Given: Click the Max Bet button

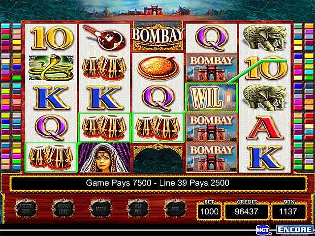Looking at the screenshot, I should pyautogui.click(x=138, y=208).
